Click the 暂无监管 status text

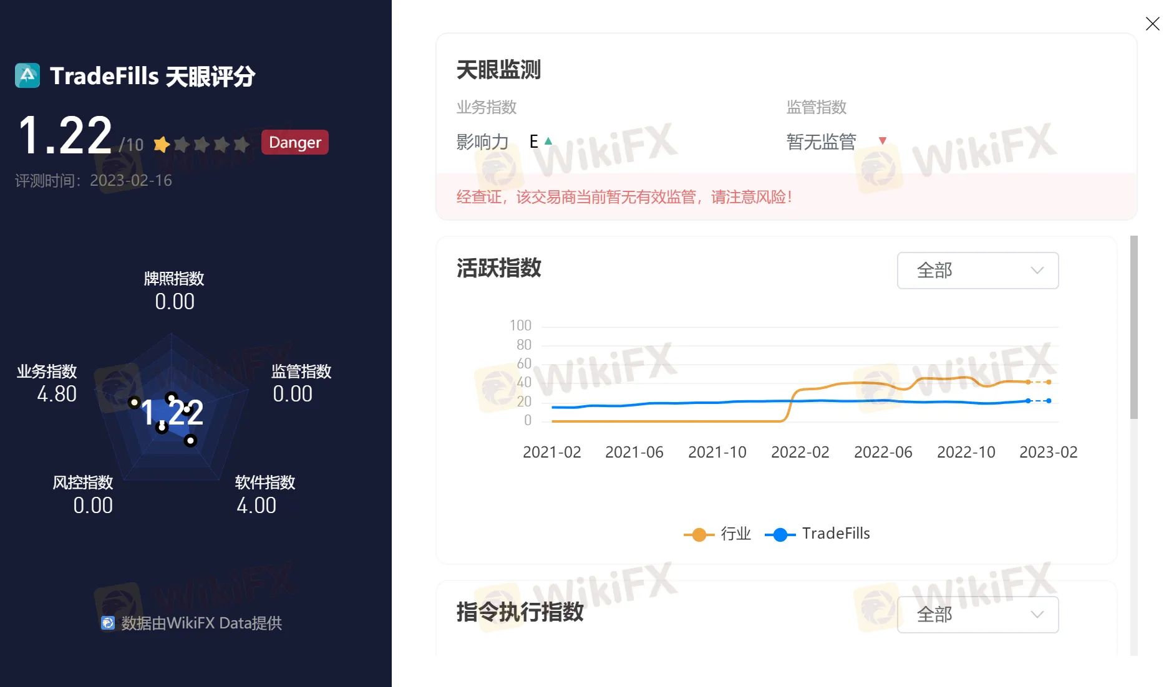pos(821,142)
